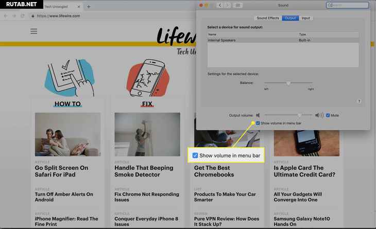
Task: Open the HOW TO section link
Action: coord(67,104)
